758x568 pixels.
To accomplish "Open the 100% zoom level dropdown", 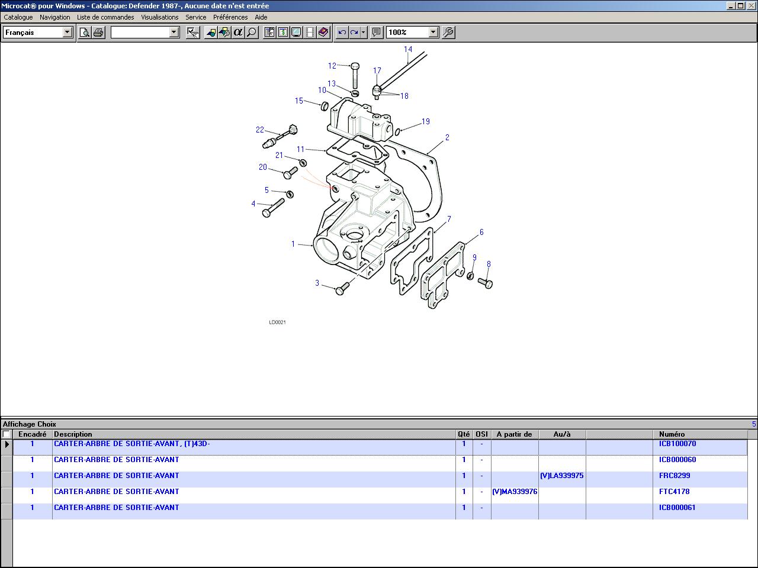I will (433, 33).
